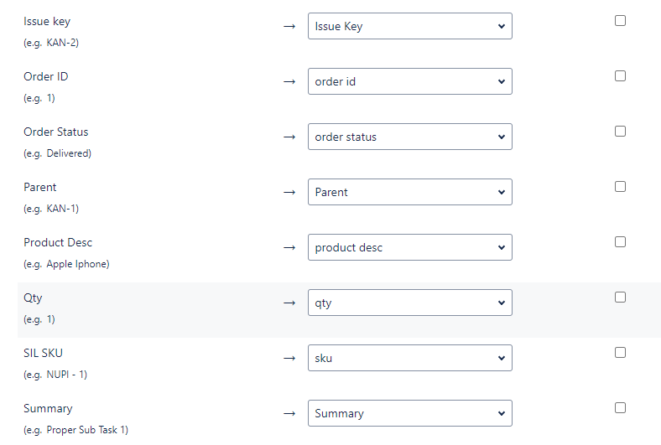
Task: Click the arrow beside the Qty field
Action: [289, 303]
